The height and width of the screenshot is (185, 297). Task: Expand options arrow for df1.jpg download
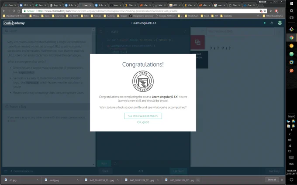pos(37,180)
